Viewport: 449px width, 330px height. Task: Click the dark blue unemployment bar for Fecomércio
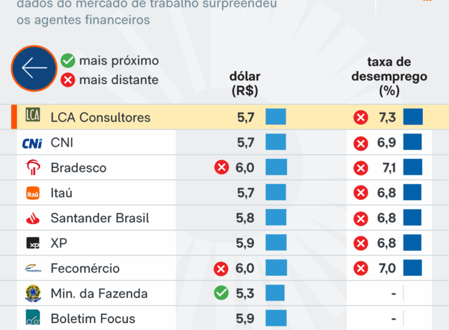(x=412, y=268)
